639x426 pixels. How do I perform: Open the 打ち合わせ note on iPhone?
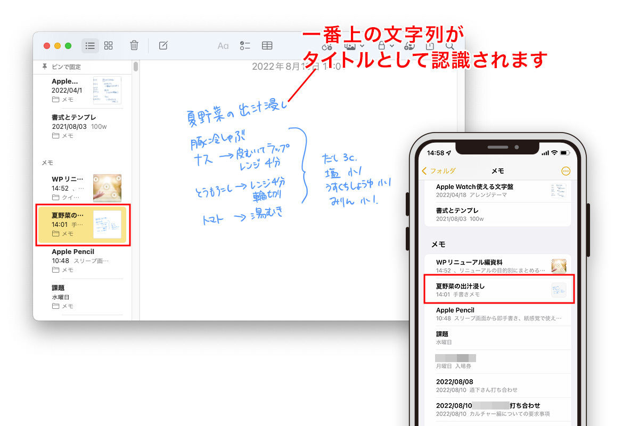coord(497,409)
